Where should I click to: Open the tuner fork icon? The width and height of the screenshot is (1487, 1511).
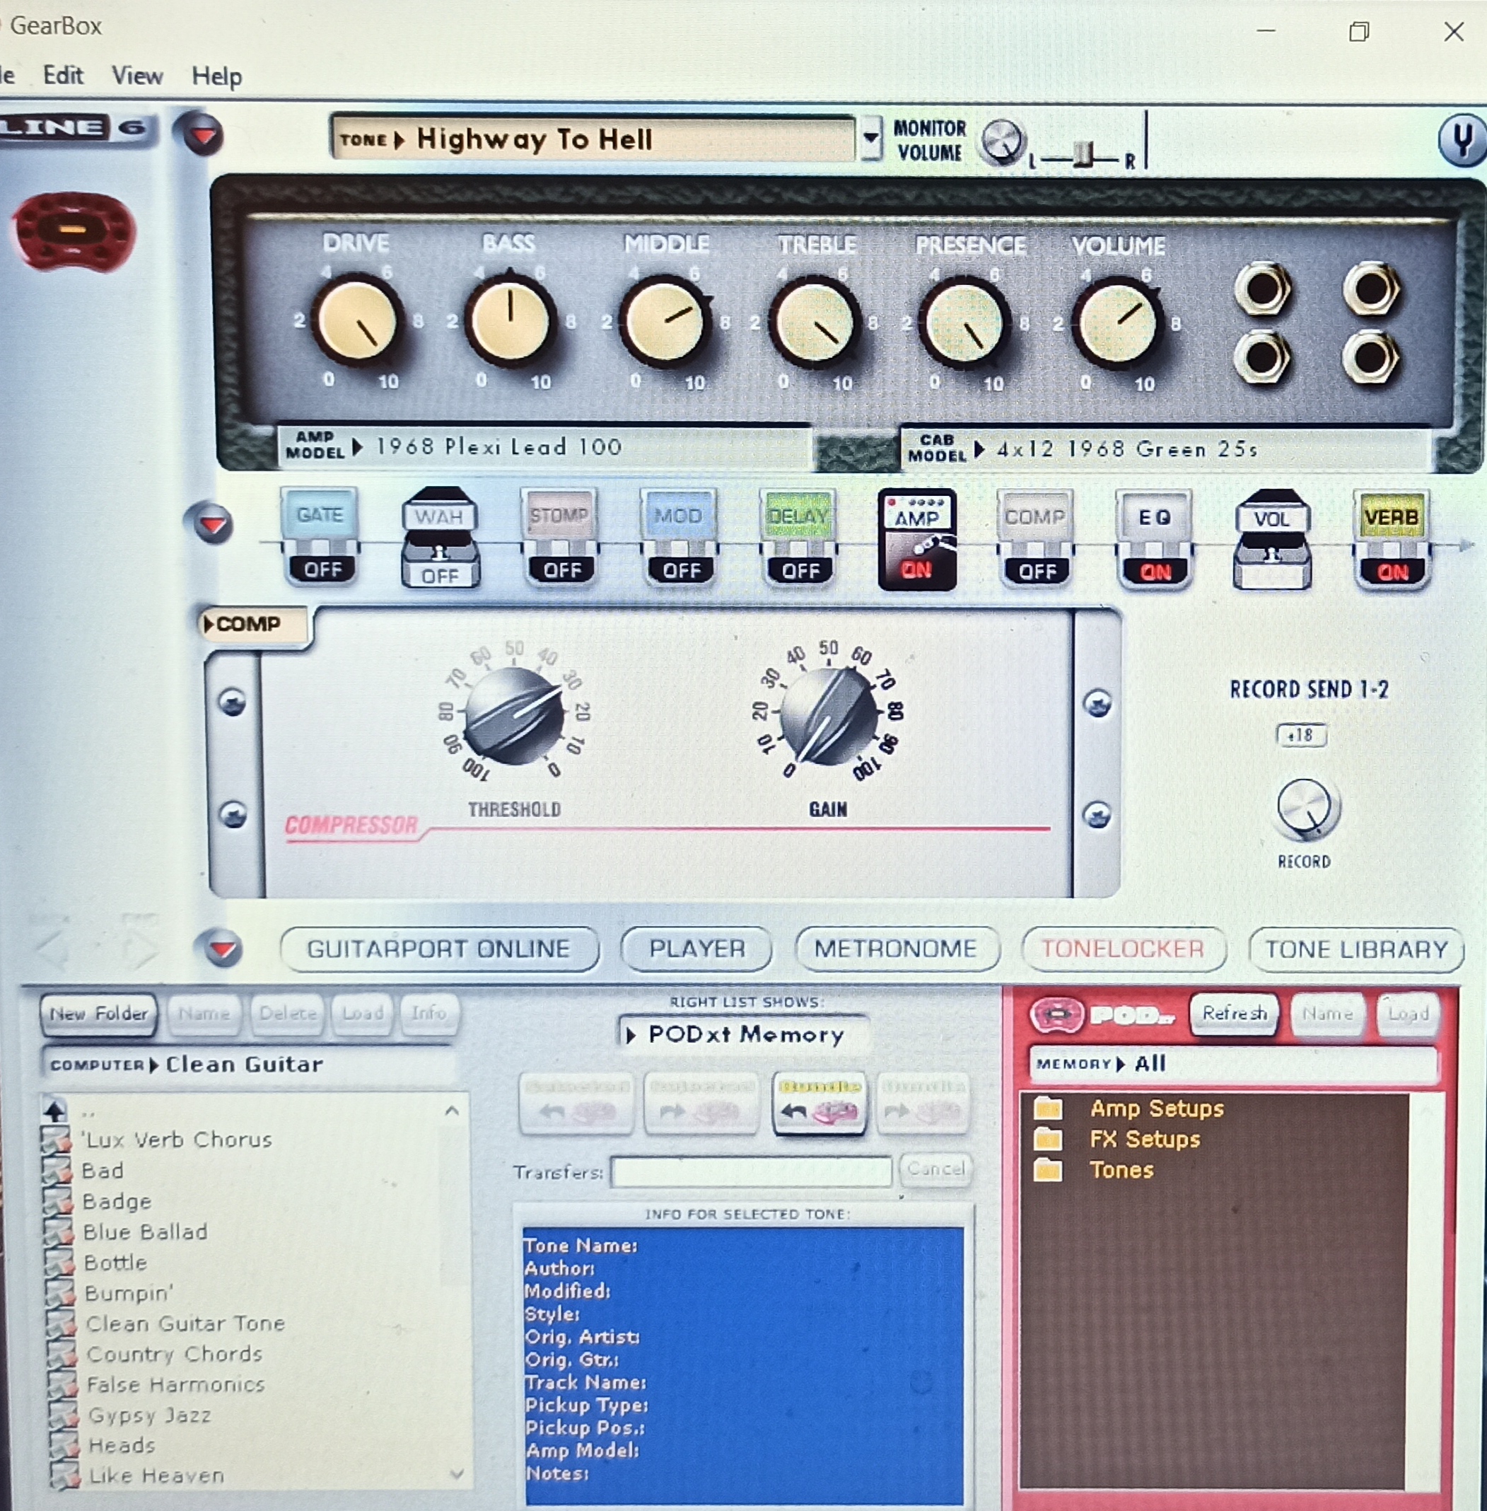point(1462,141)
